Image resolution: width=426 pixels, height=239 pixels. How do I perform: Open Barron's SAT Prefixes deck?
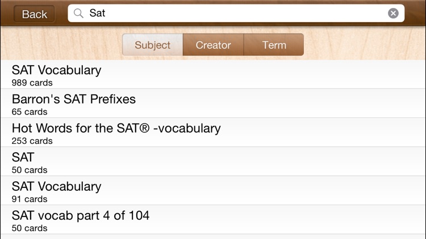pos(74,99)
